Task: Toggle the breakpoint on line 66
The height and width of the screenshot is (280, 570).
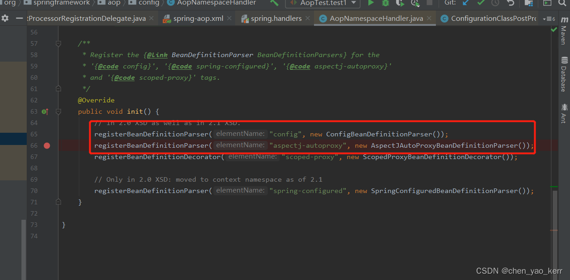Action: (x=47, y=145)
